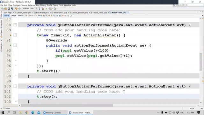This screenshot has width=204, height=115.
Task: Click the Build Project hammer icon
Action: tap(40, 9)
